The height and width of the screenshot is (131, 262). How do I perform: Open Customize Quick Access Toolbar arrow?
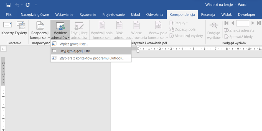36,5
